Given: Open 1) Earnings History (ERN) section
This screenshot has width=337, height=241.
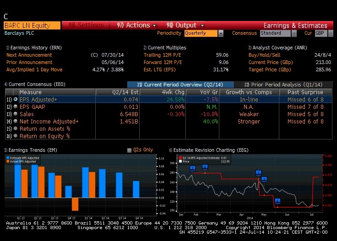Looking at the screenshot, I should pos(34,48).
